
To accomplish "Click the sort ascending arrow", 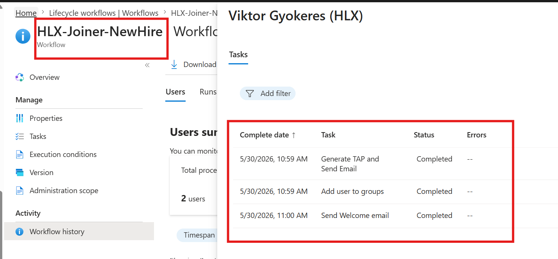I will 294,135.
